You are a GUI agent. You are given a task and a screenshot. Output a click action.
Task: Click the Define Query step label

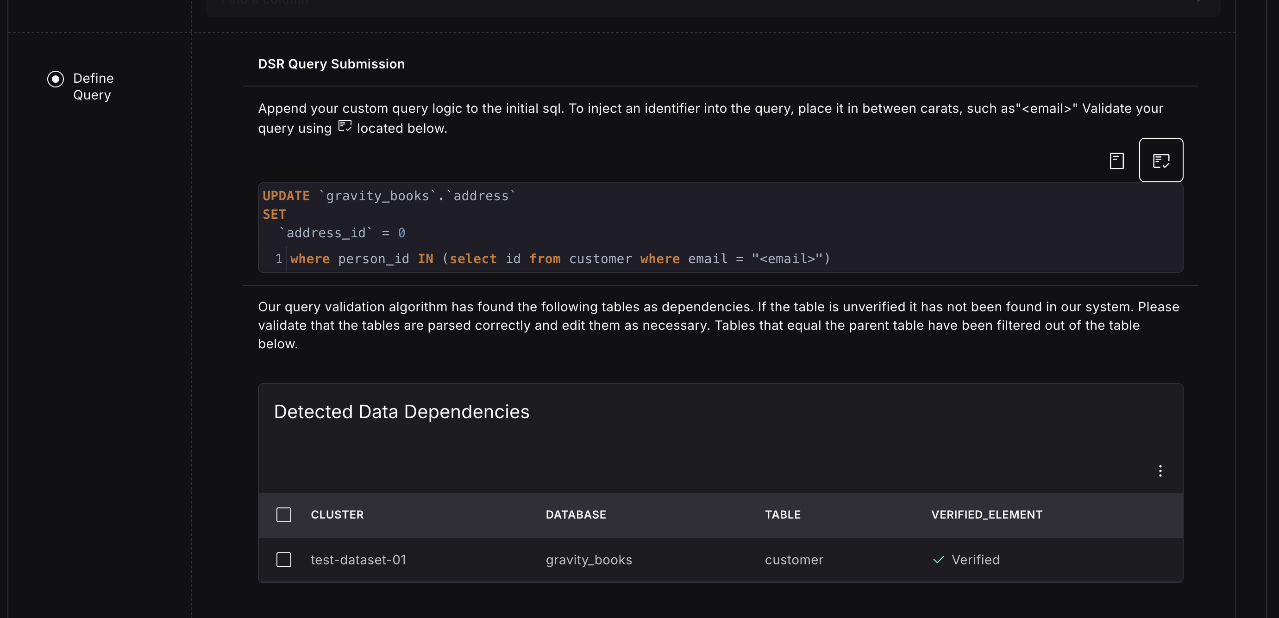click(x=94, y=87)
